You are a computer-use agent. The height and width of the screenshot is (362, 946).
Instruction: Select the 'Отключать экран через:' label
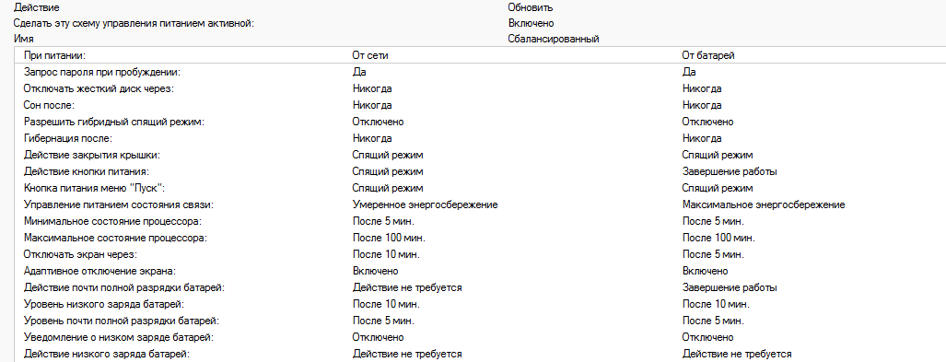81,254
